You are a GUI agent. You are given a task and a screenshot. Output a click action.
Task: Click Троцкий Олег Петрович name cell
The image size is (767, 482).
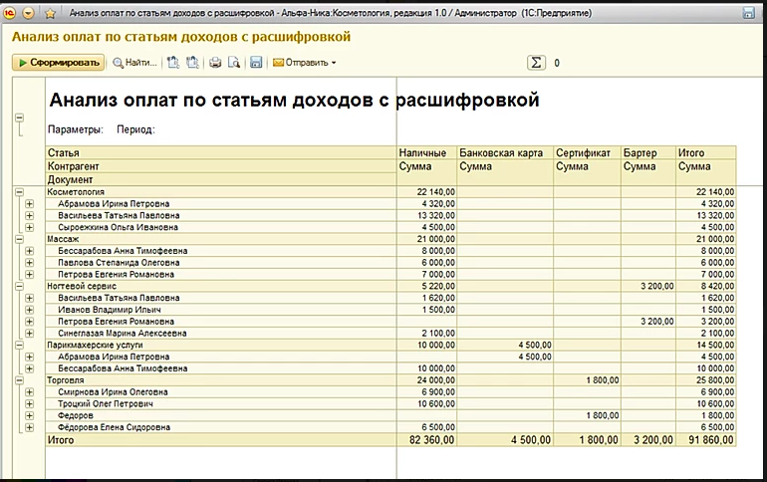(221, 403)
